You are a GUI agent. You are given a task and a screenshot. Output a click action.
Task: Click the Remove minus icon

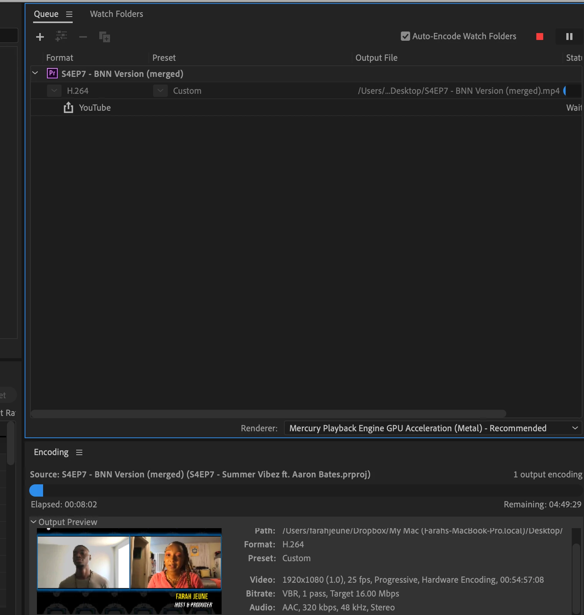(x=83, y=37)
